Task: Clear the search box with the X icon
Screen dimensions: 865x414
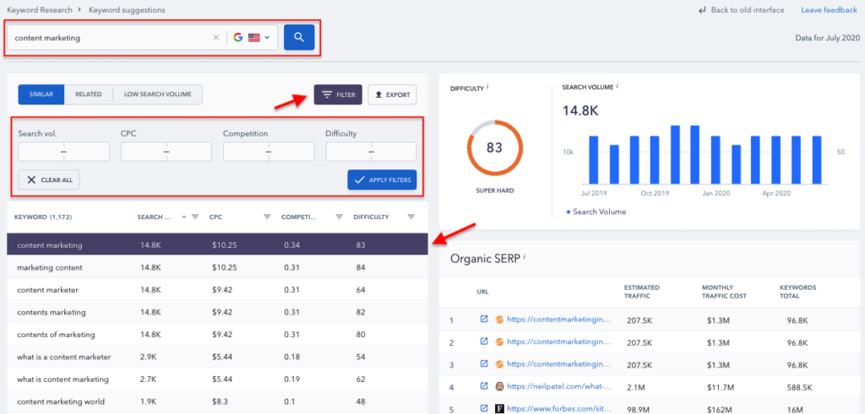Action: click(215, 38)
